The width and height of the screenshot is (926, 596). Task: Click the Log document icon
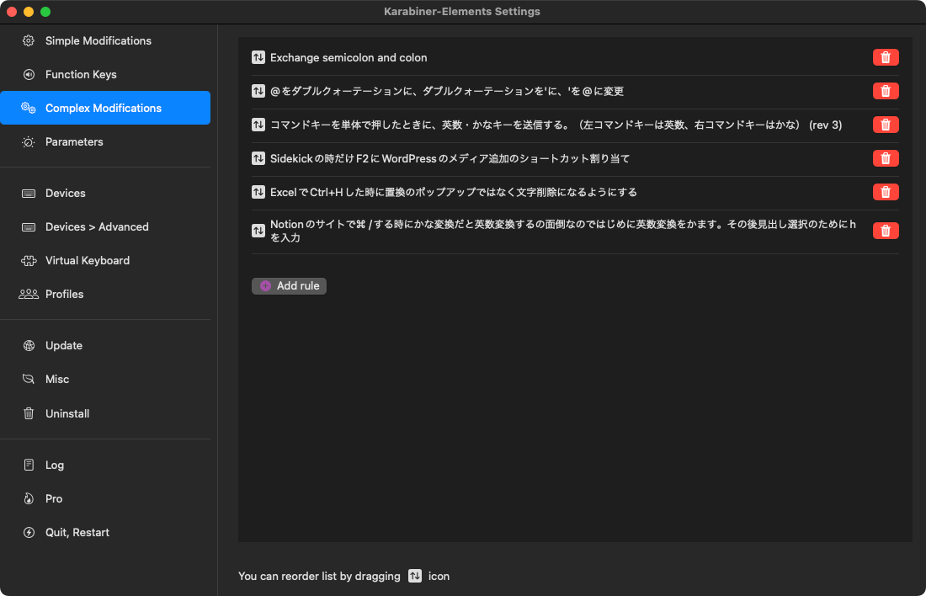coord(29,465)
